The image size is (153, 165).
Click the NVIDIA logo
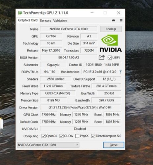111,43
